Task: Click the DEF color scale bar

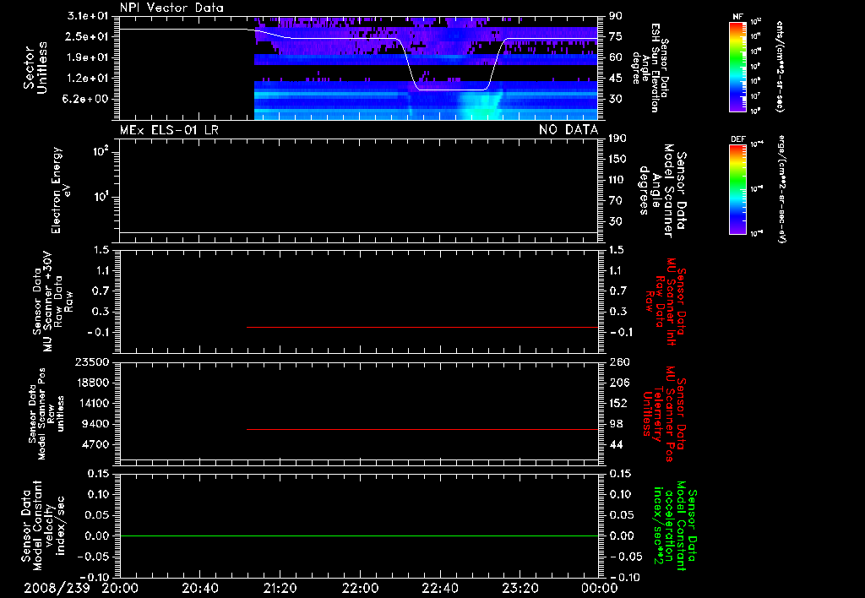Action: point(737,189)
